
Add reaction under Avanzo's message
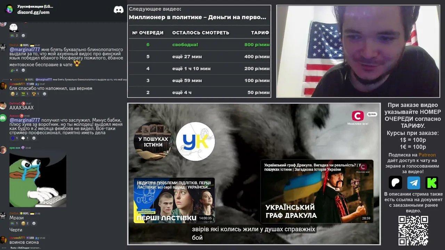click(34, 138)
